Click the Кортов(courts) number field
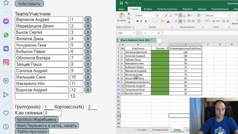Image resolution: width=238 pixels, height=134 pixels. pos(92,107)
